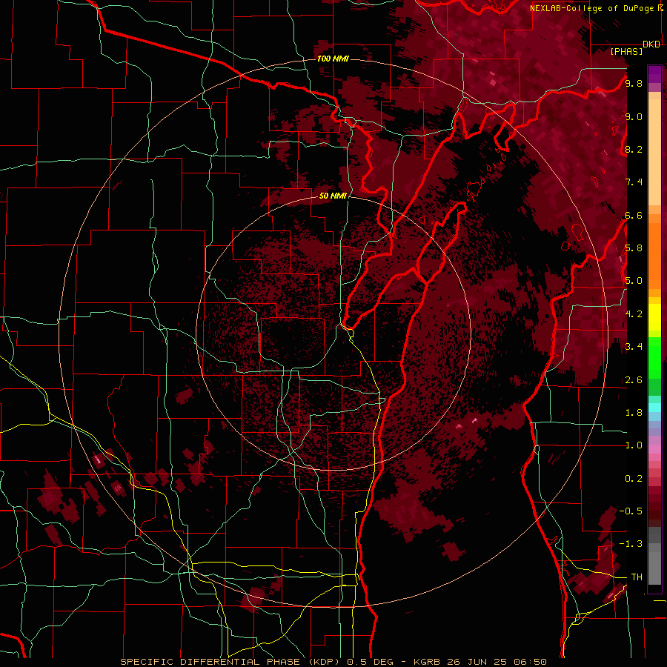Click the cyan band of the color bar
This screenshot has height=667, width=667.
654,408
